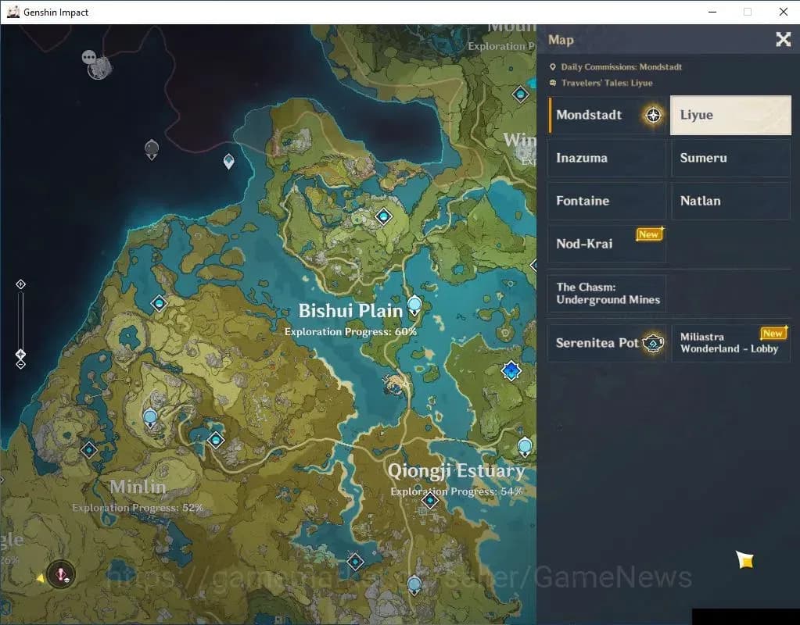Select the waypoint west of the Minlin label
Image resolution: width=800 pixels, height=625 pixels.
(x=89, y=450)
